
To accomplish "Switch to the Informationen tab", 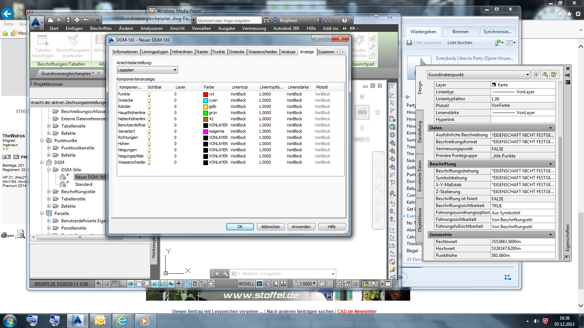I will 125,52.
